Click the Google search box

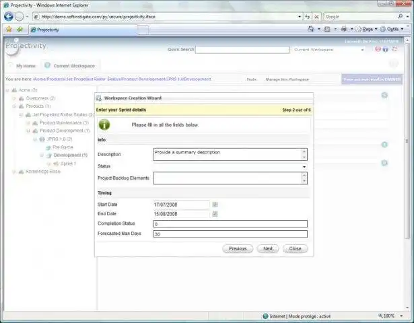(360, 17)
